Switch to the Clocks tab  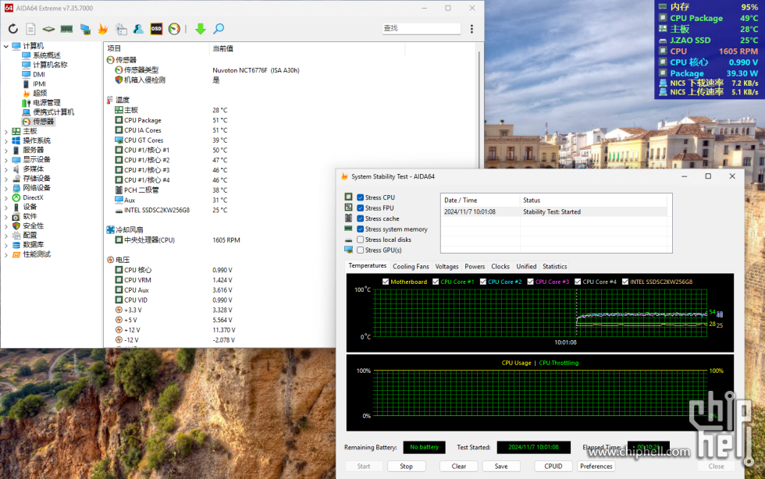coord(500,267)
